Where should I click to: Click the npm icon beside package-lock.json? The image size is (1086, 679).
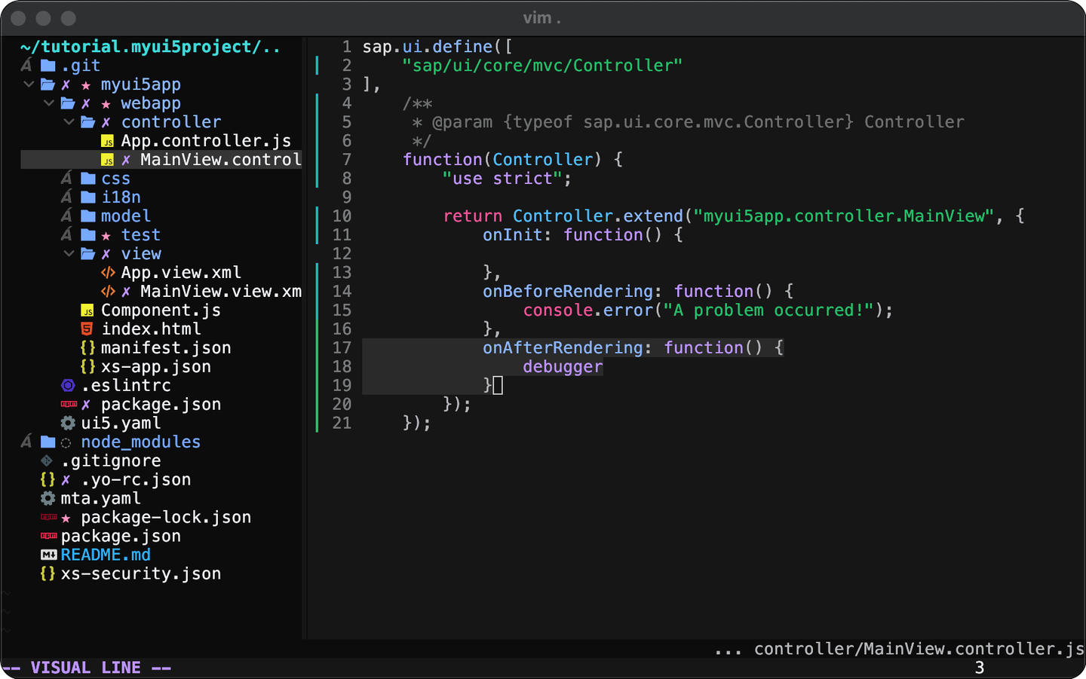(49, 518)
